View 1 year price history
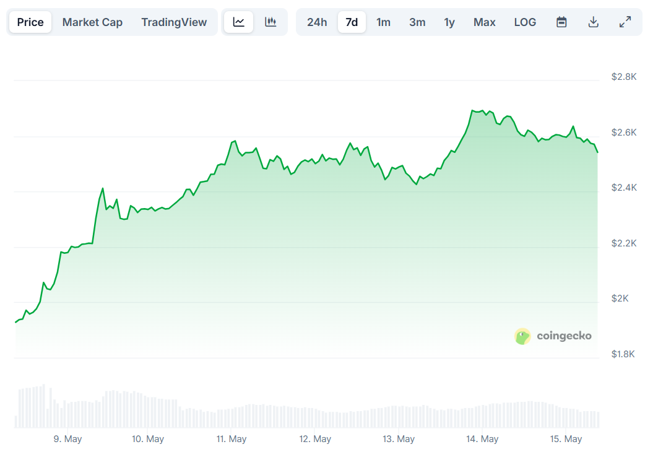Viewport: 645px width, 452px height. pos(449,22)
